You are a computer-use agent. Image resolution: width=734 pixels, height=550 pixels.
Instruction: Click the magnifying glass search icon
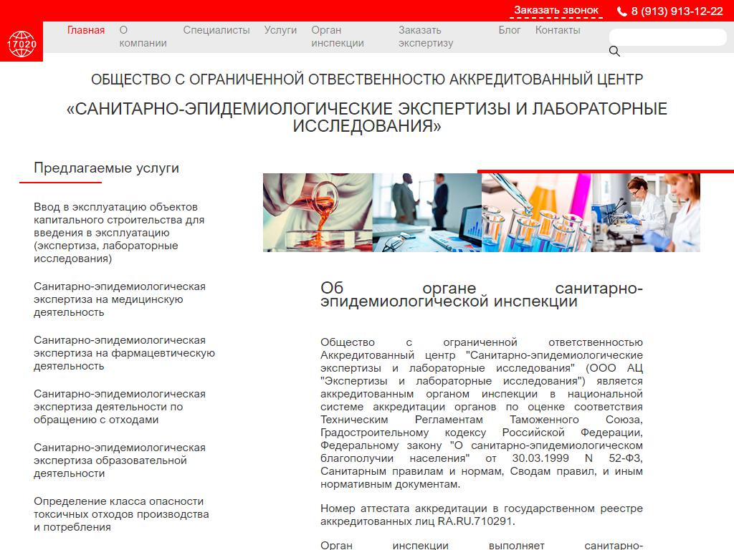pos(614,51)
